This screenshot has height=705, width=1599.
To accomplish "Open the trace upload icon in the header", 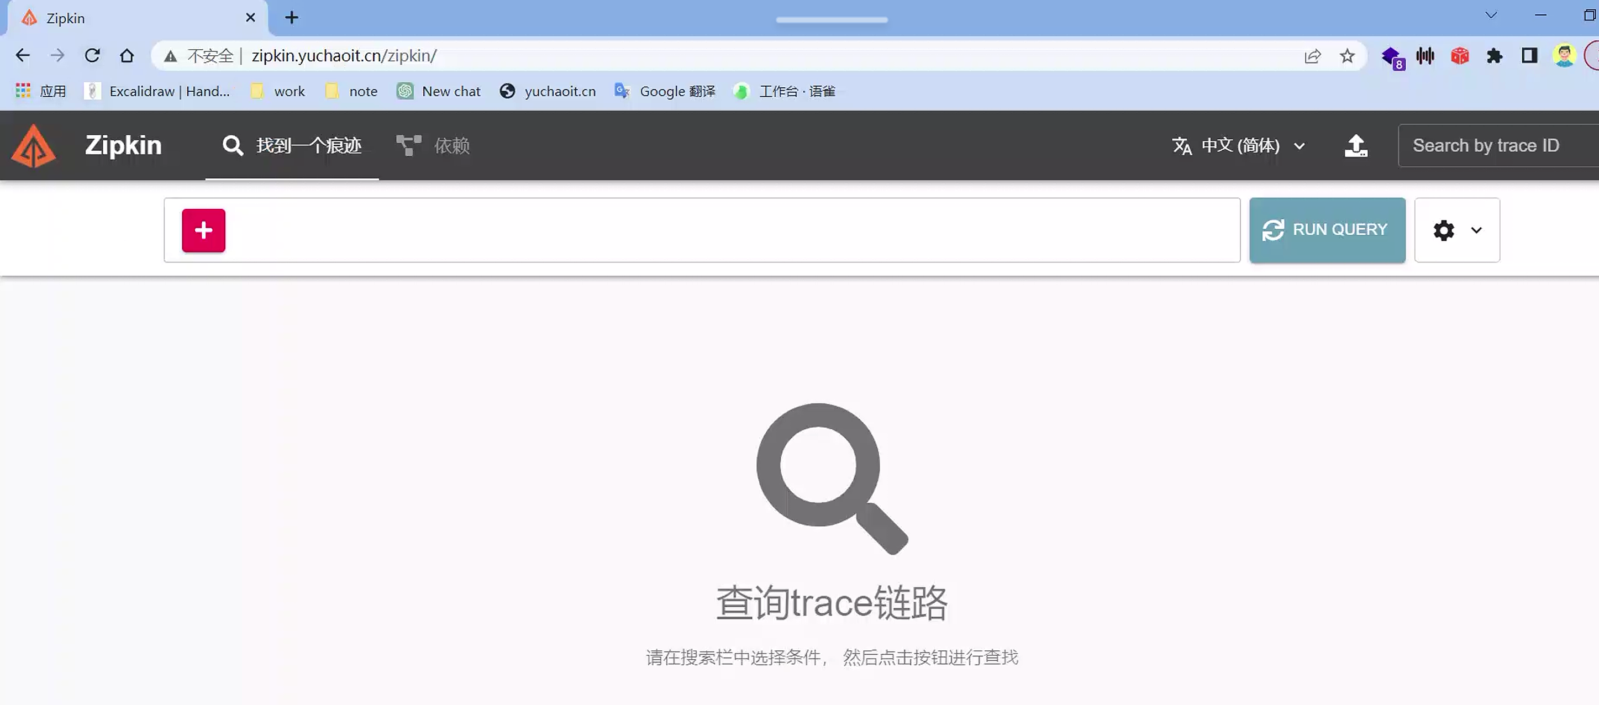I will [1357, 145].
